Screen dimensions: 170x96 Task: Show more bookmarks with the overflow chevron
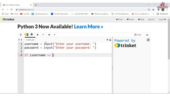(x=153, y=14)
